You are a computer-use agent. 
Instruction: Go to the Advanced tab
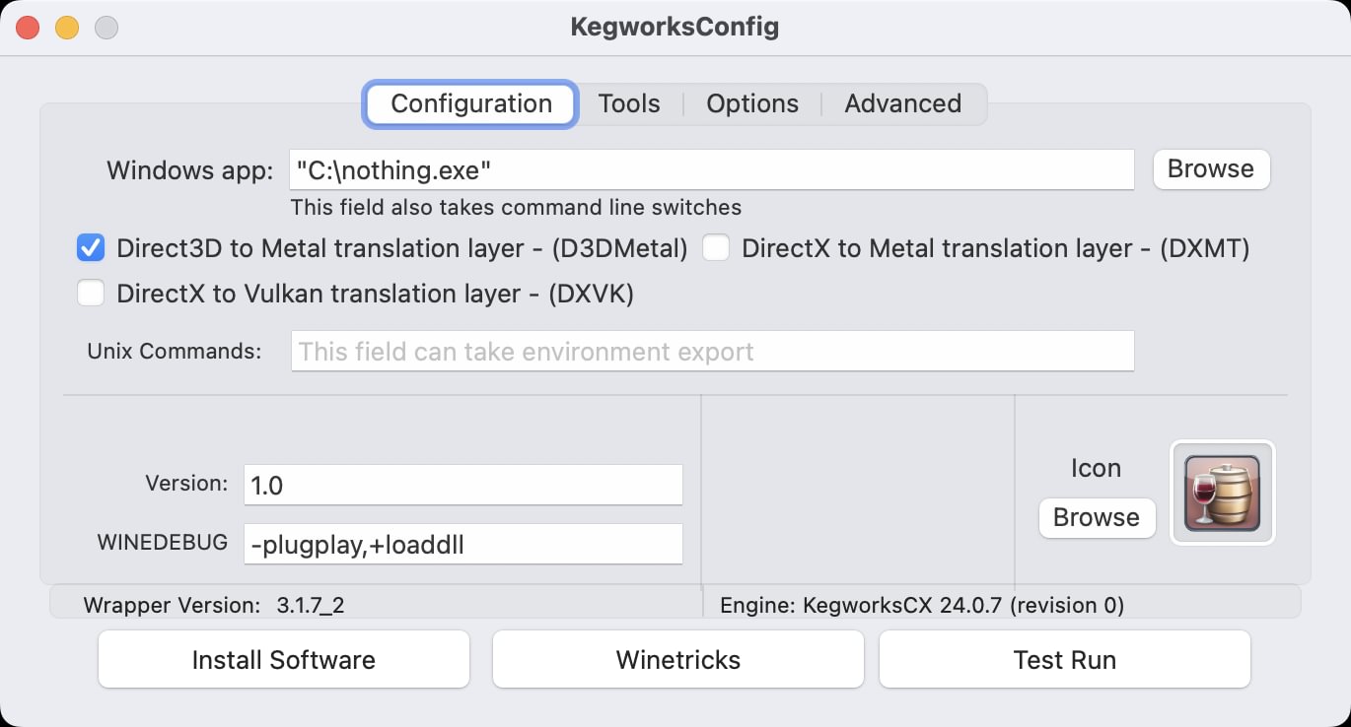(x=902, y=104)
